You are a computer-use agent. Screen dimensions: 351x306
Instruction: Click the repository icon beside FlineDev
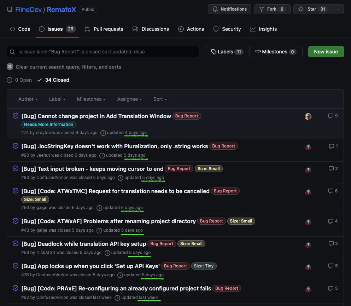click(x=10, y=10)
